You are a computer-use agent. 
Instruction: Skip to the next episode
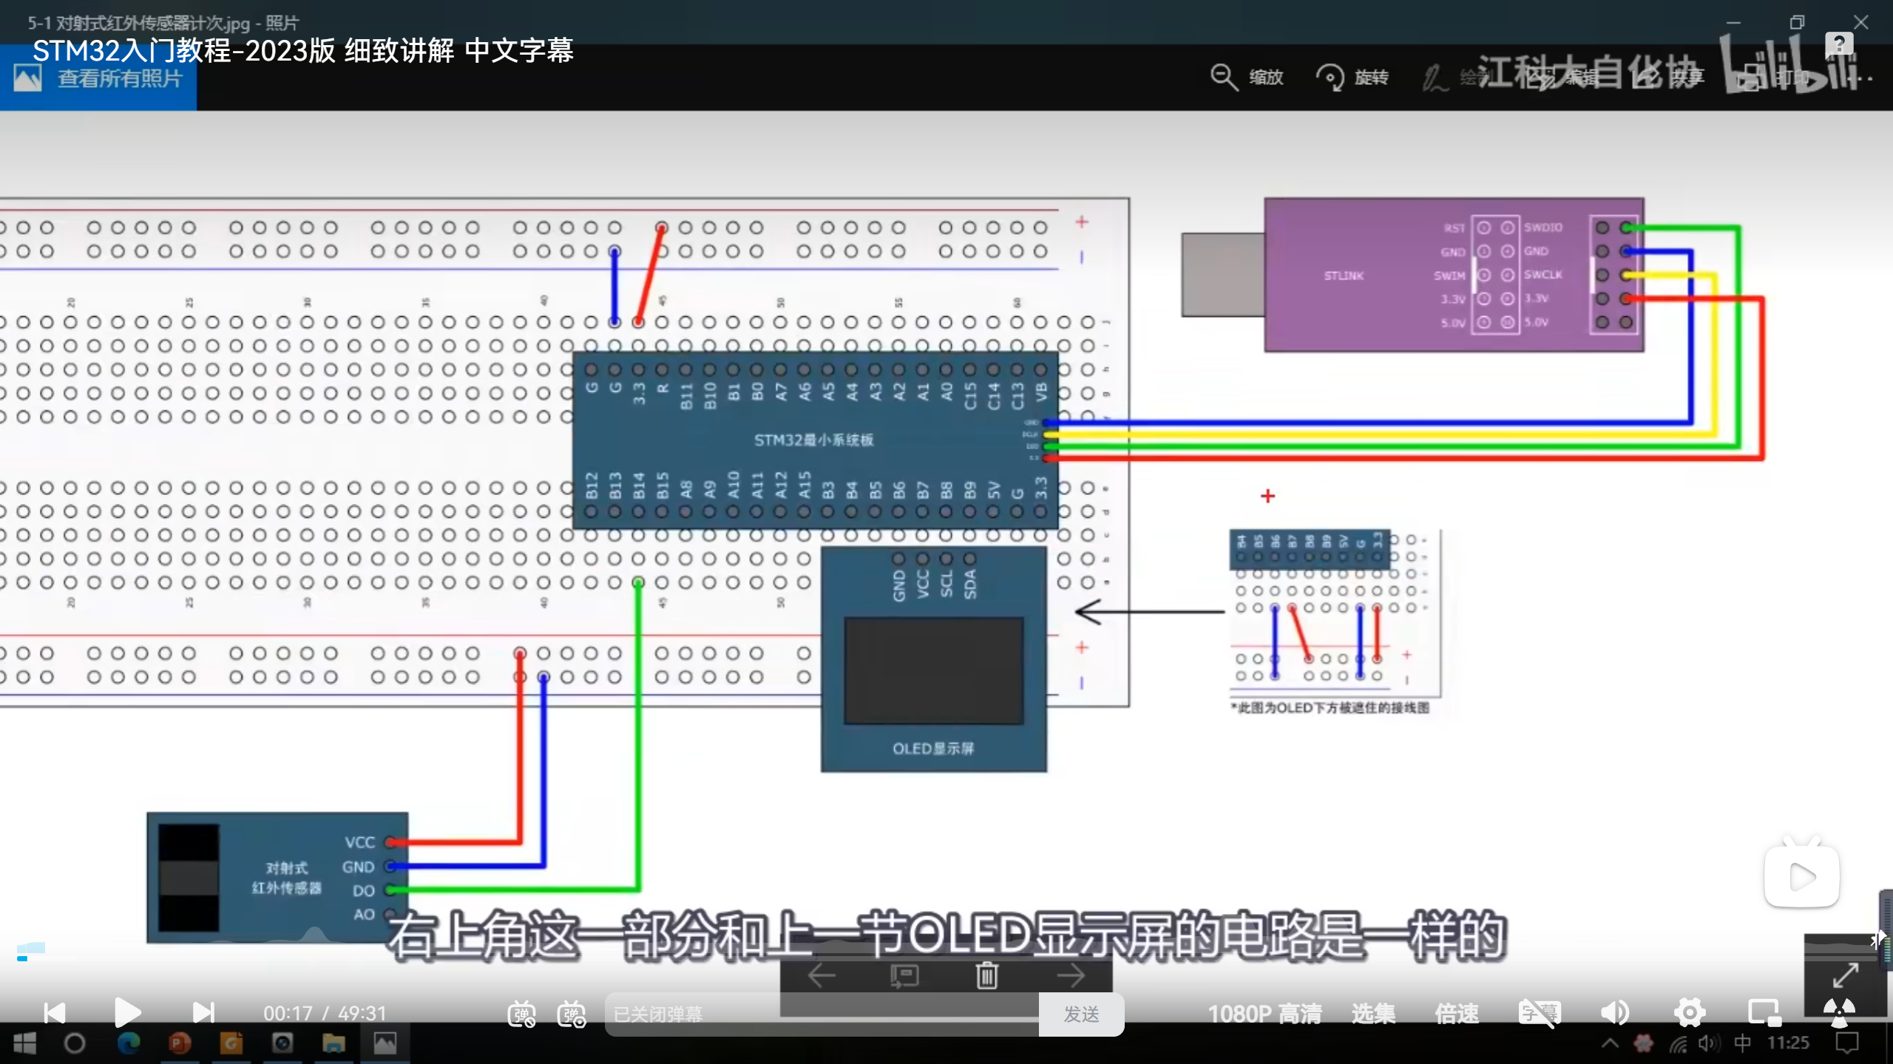(203, 1012)
